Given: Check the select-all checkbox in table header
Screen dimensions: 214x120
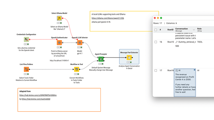Looking at the screenshot, I should click(156, 30).
